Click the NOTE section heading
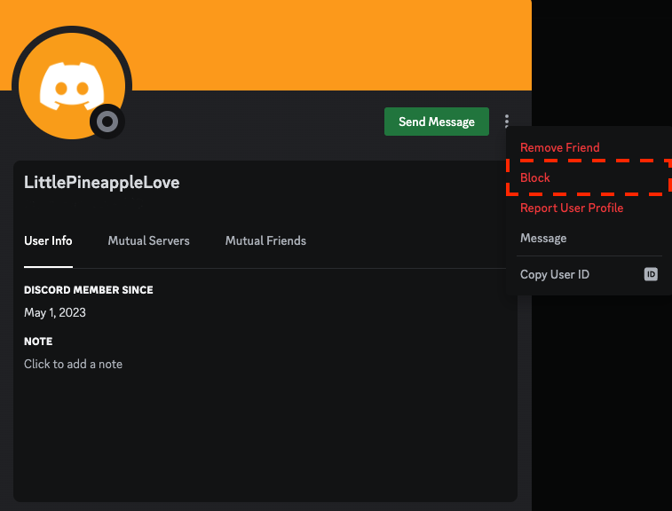 [x=38, y=342]
